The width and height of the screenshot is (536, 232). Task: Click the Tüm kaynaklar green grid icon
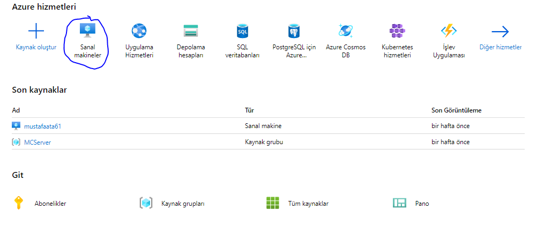point(273,203)
